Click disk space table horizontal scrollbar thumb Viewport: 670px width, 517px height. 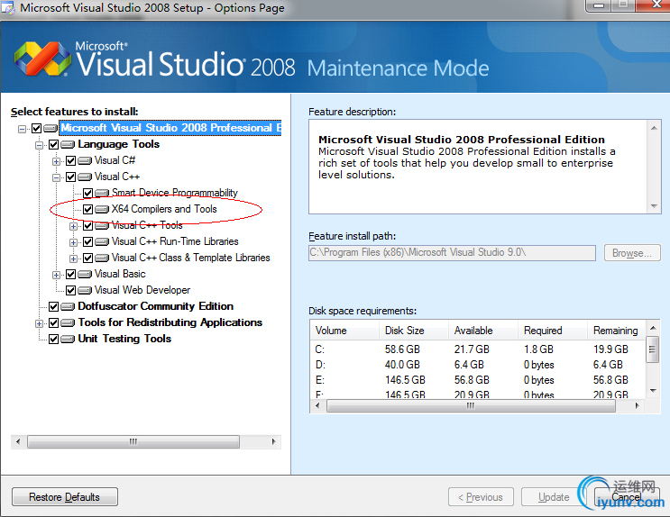coord(471,405)
